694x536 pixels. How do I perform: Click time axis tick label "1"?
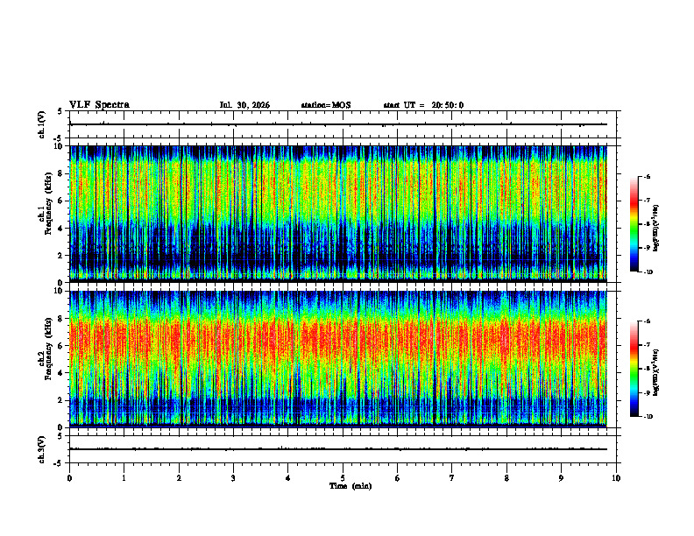[x=124, y=478]
